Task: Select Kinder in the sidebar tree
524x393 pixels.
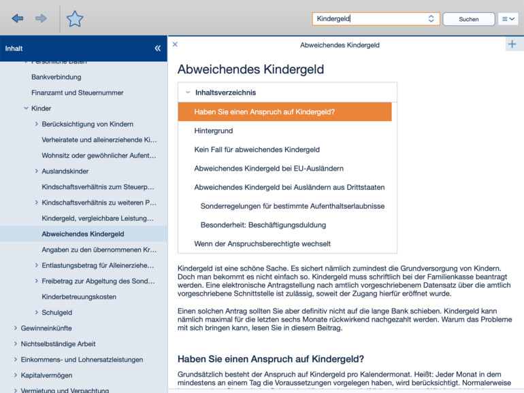Action: [41, 109]
